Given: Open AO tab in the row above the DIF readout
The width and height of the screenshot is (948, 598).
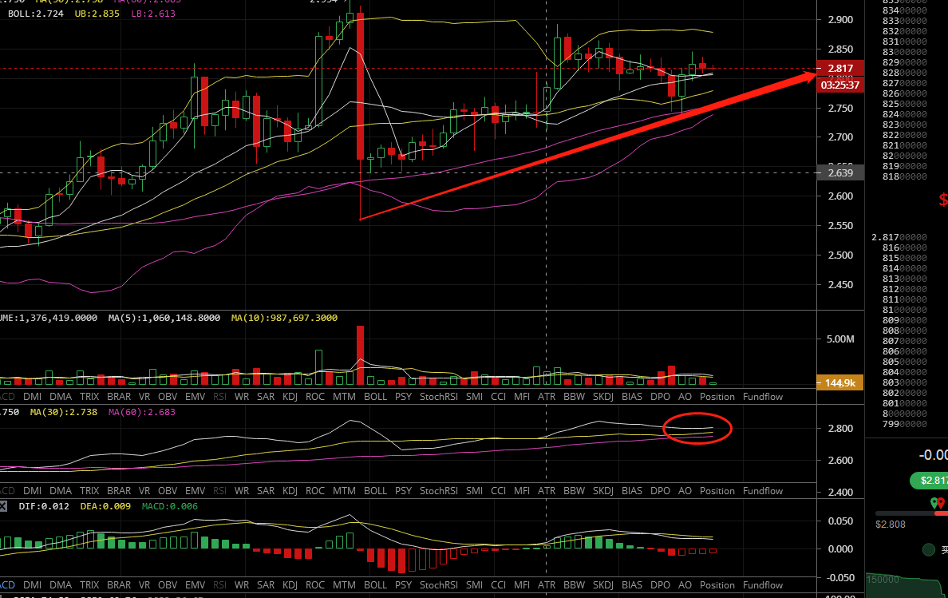Looking at the screenshot, I should [685, 491].
